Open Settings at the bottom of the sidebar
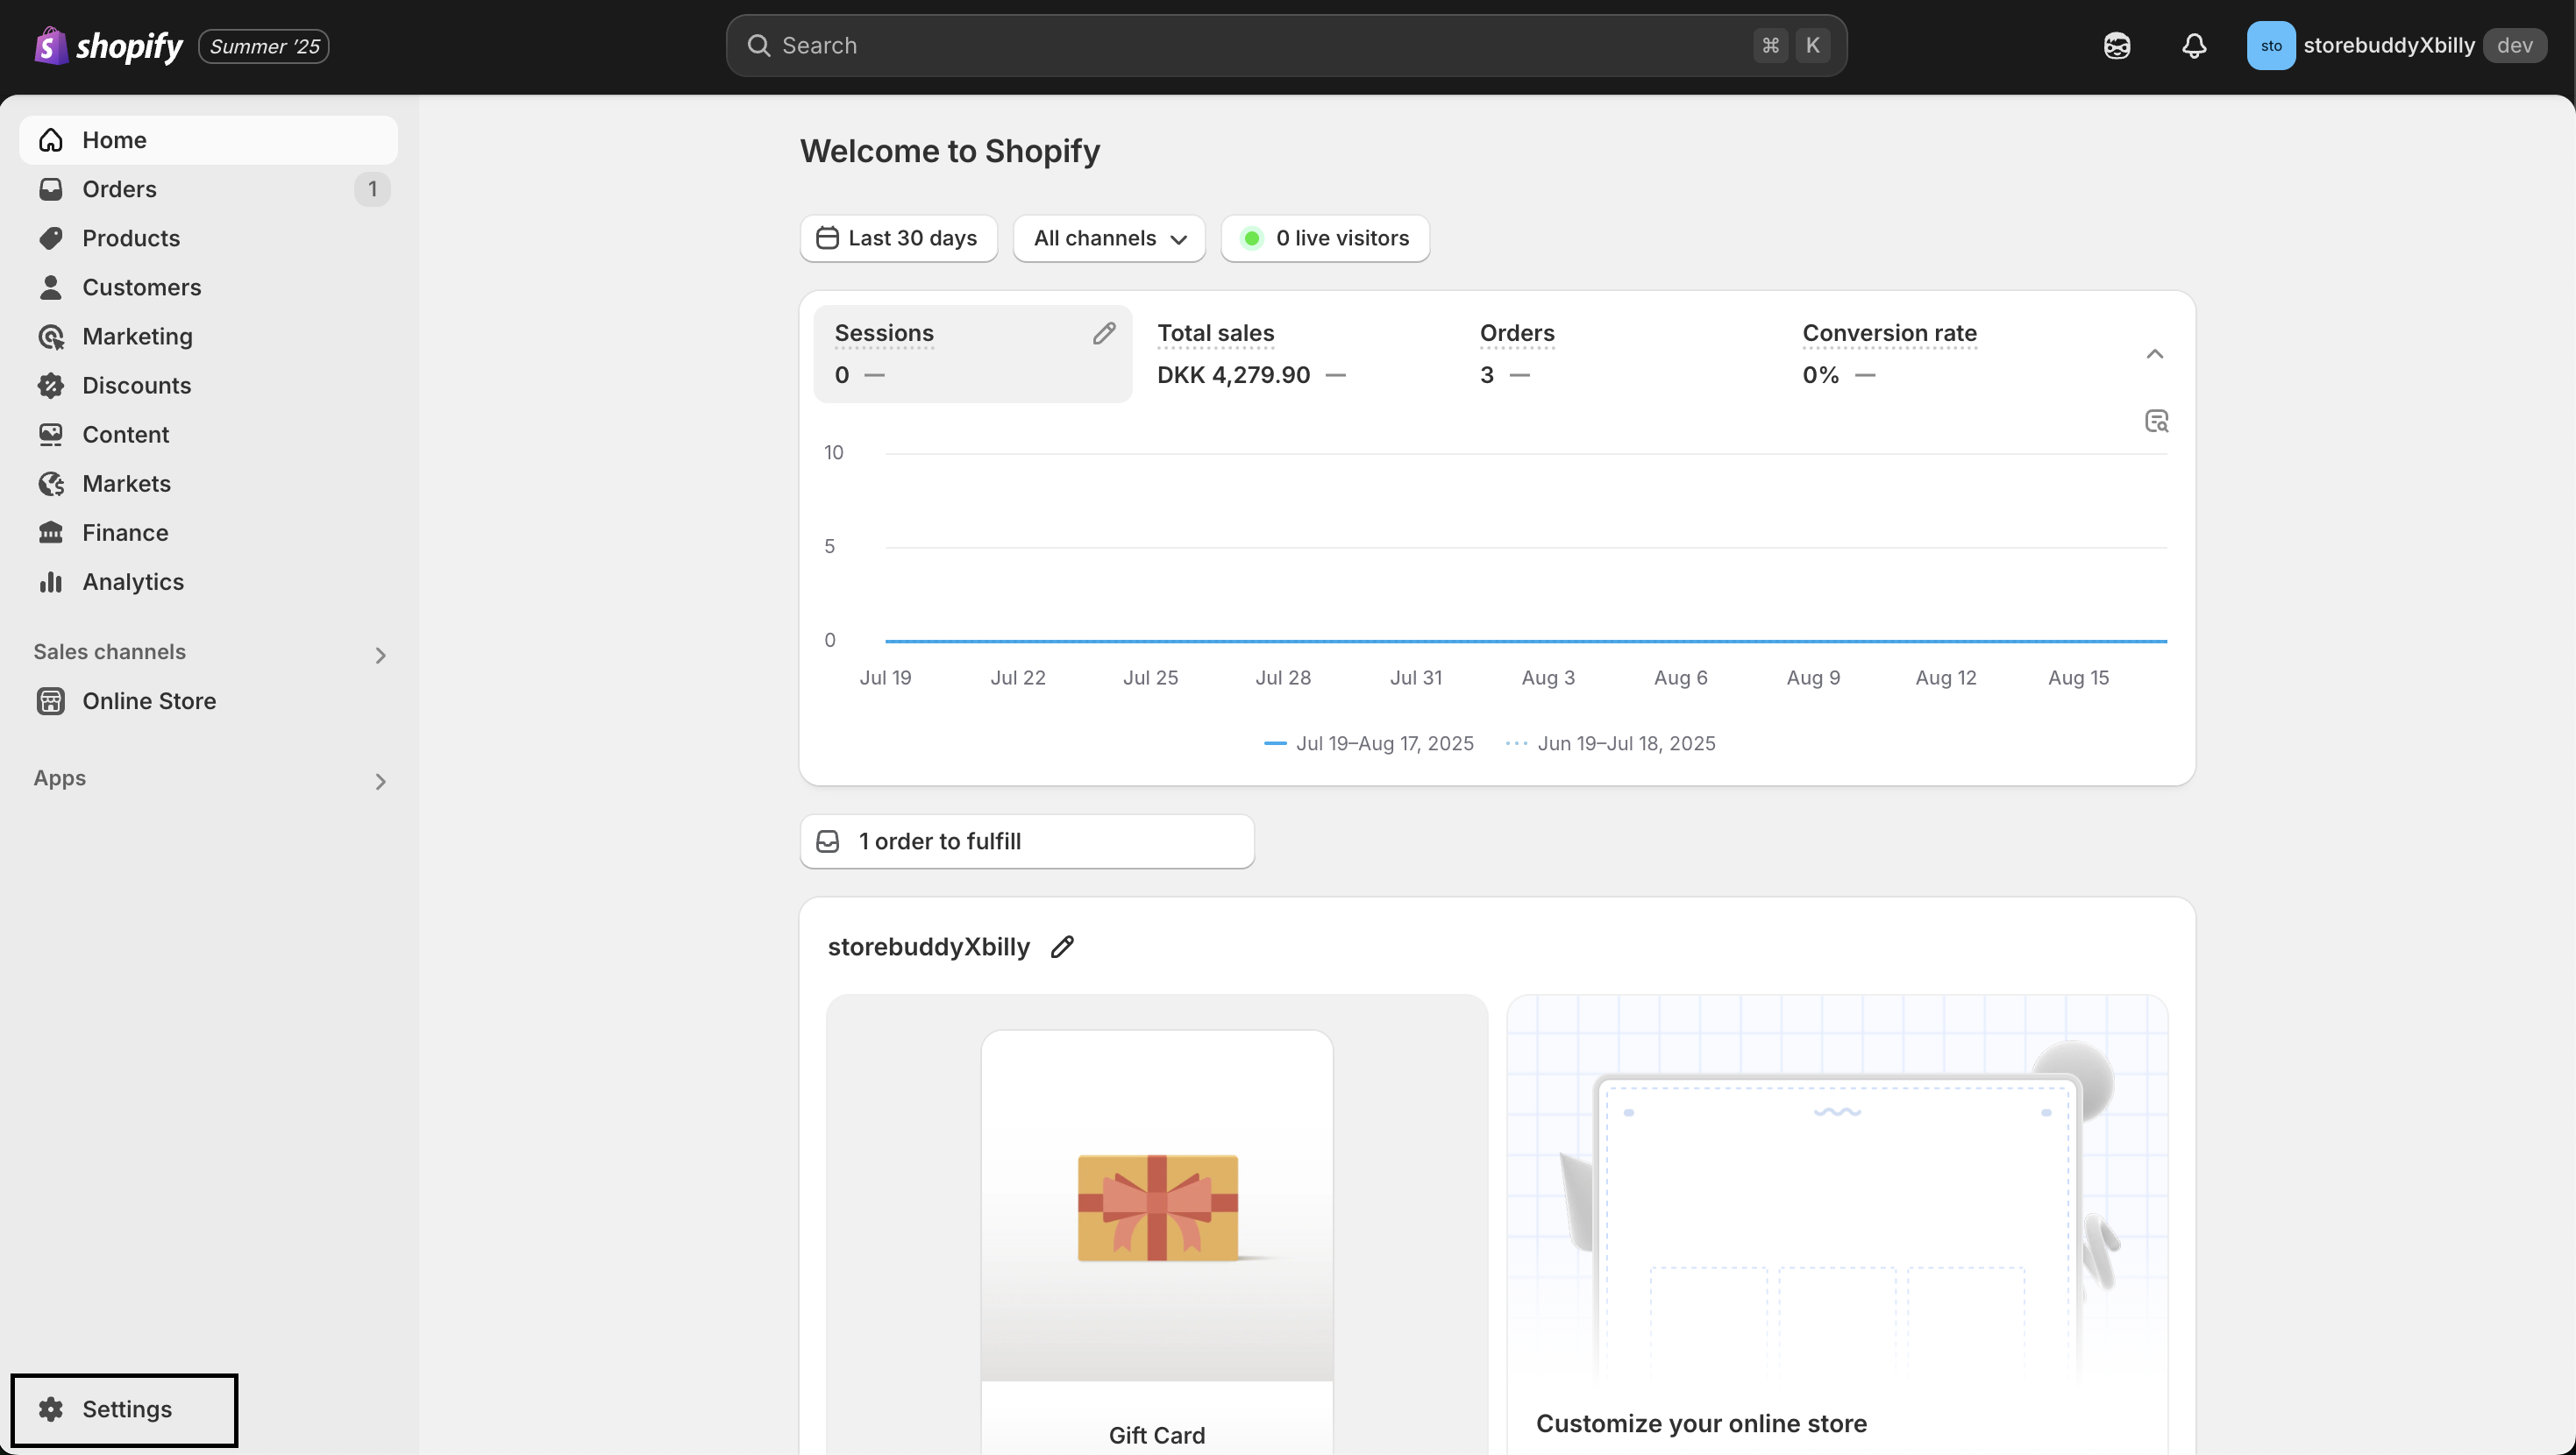2576x1455 pixels. [x=125, y=1409]
